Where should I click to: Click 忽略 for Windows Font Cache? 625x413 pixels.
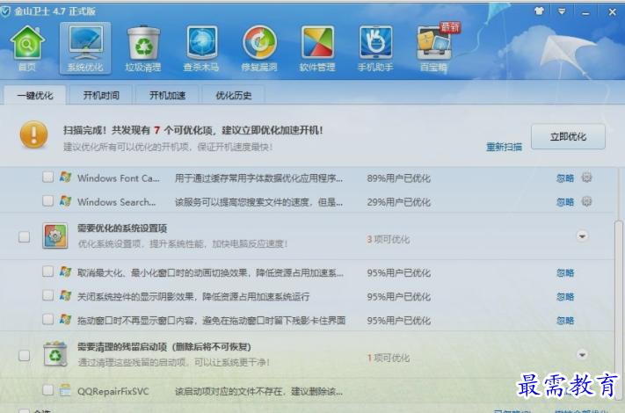[565, 178]
